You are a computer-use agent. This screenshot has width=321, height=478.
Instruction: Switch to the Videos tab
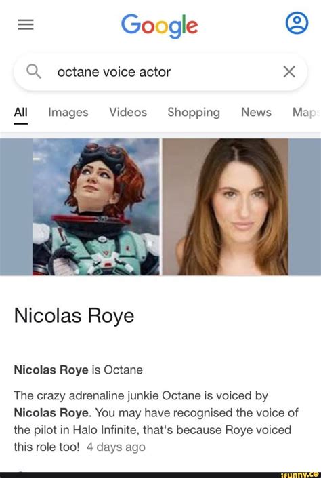point(128,112)
